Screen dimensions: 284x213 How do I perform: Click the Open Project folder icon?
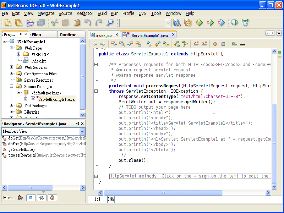point(30,23)
